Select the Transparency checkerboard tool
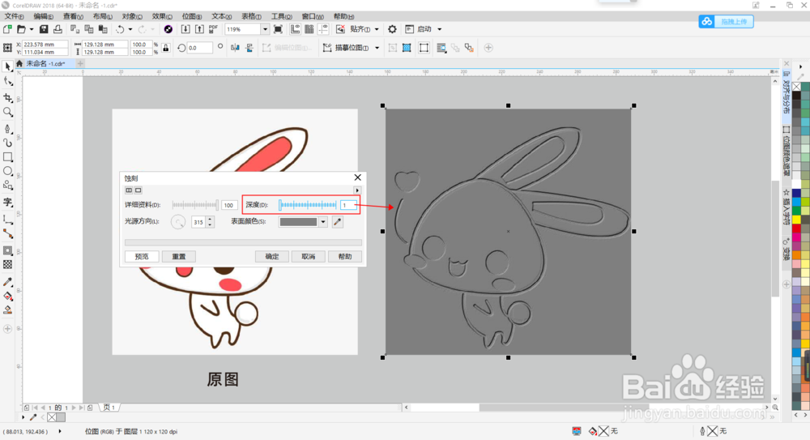810x440 pixels. (x=8, y=265)
